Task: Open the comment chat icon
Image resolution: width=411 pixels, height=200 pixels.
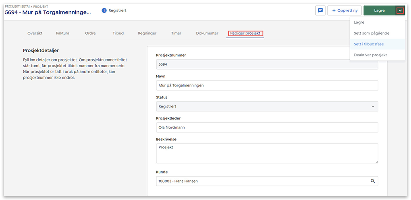Action: click(x=320, y=10)
